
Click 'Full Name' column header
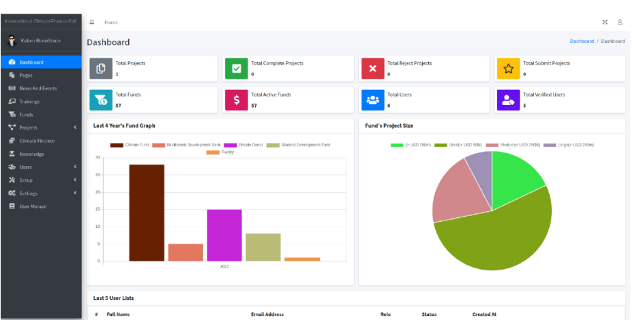coord(118,315)
